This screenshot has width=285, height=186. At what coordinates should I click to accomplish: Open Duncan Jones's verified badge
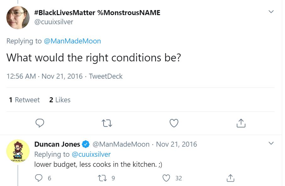click(x=86, y=144)
